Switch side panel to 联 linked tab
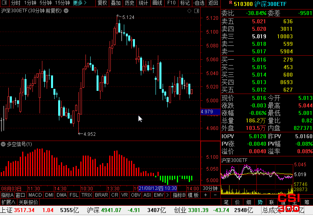This screenshot has height=216, width=313. (x=271, y=202)
